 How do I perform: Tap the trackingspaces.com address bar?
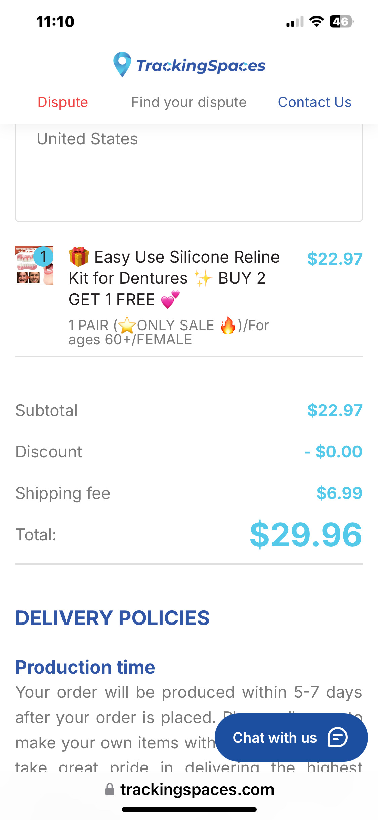point(197,789)
